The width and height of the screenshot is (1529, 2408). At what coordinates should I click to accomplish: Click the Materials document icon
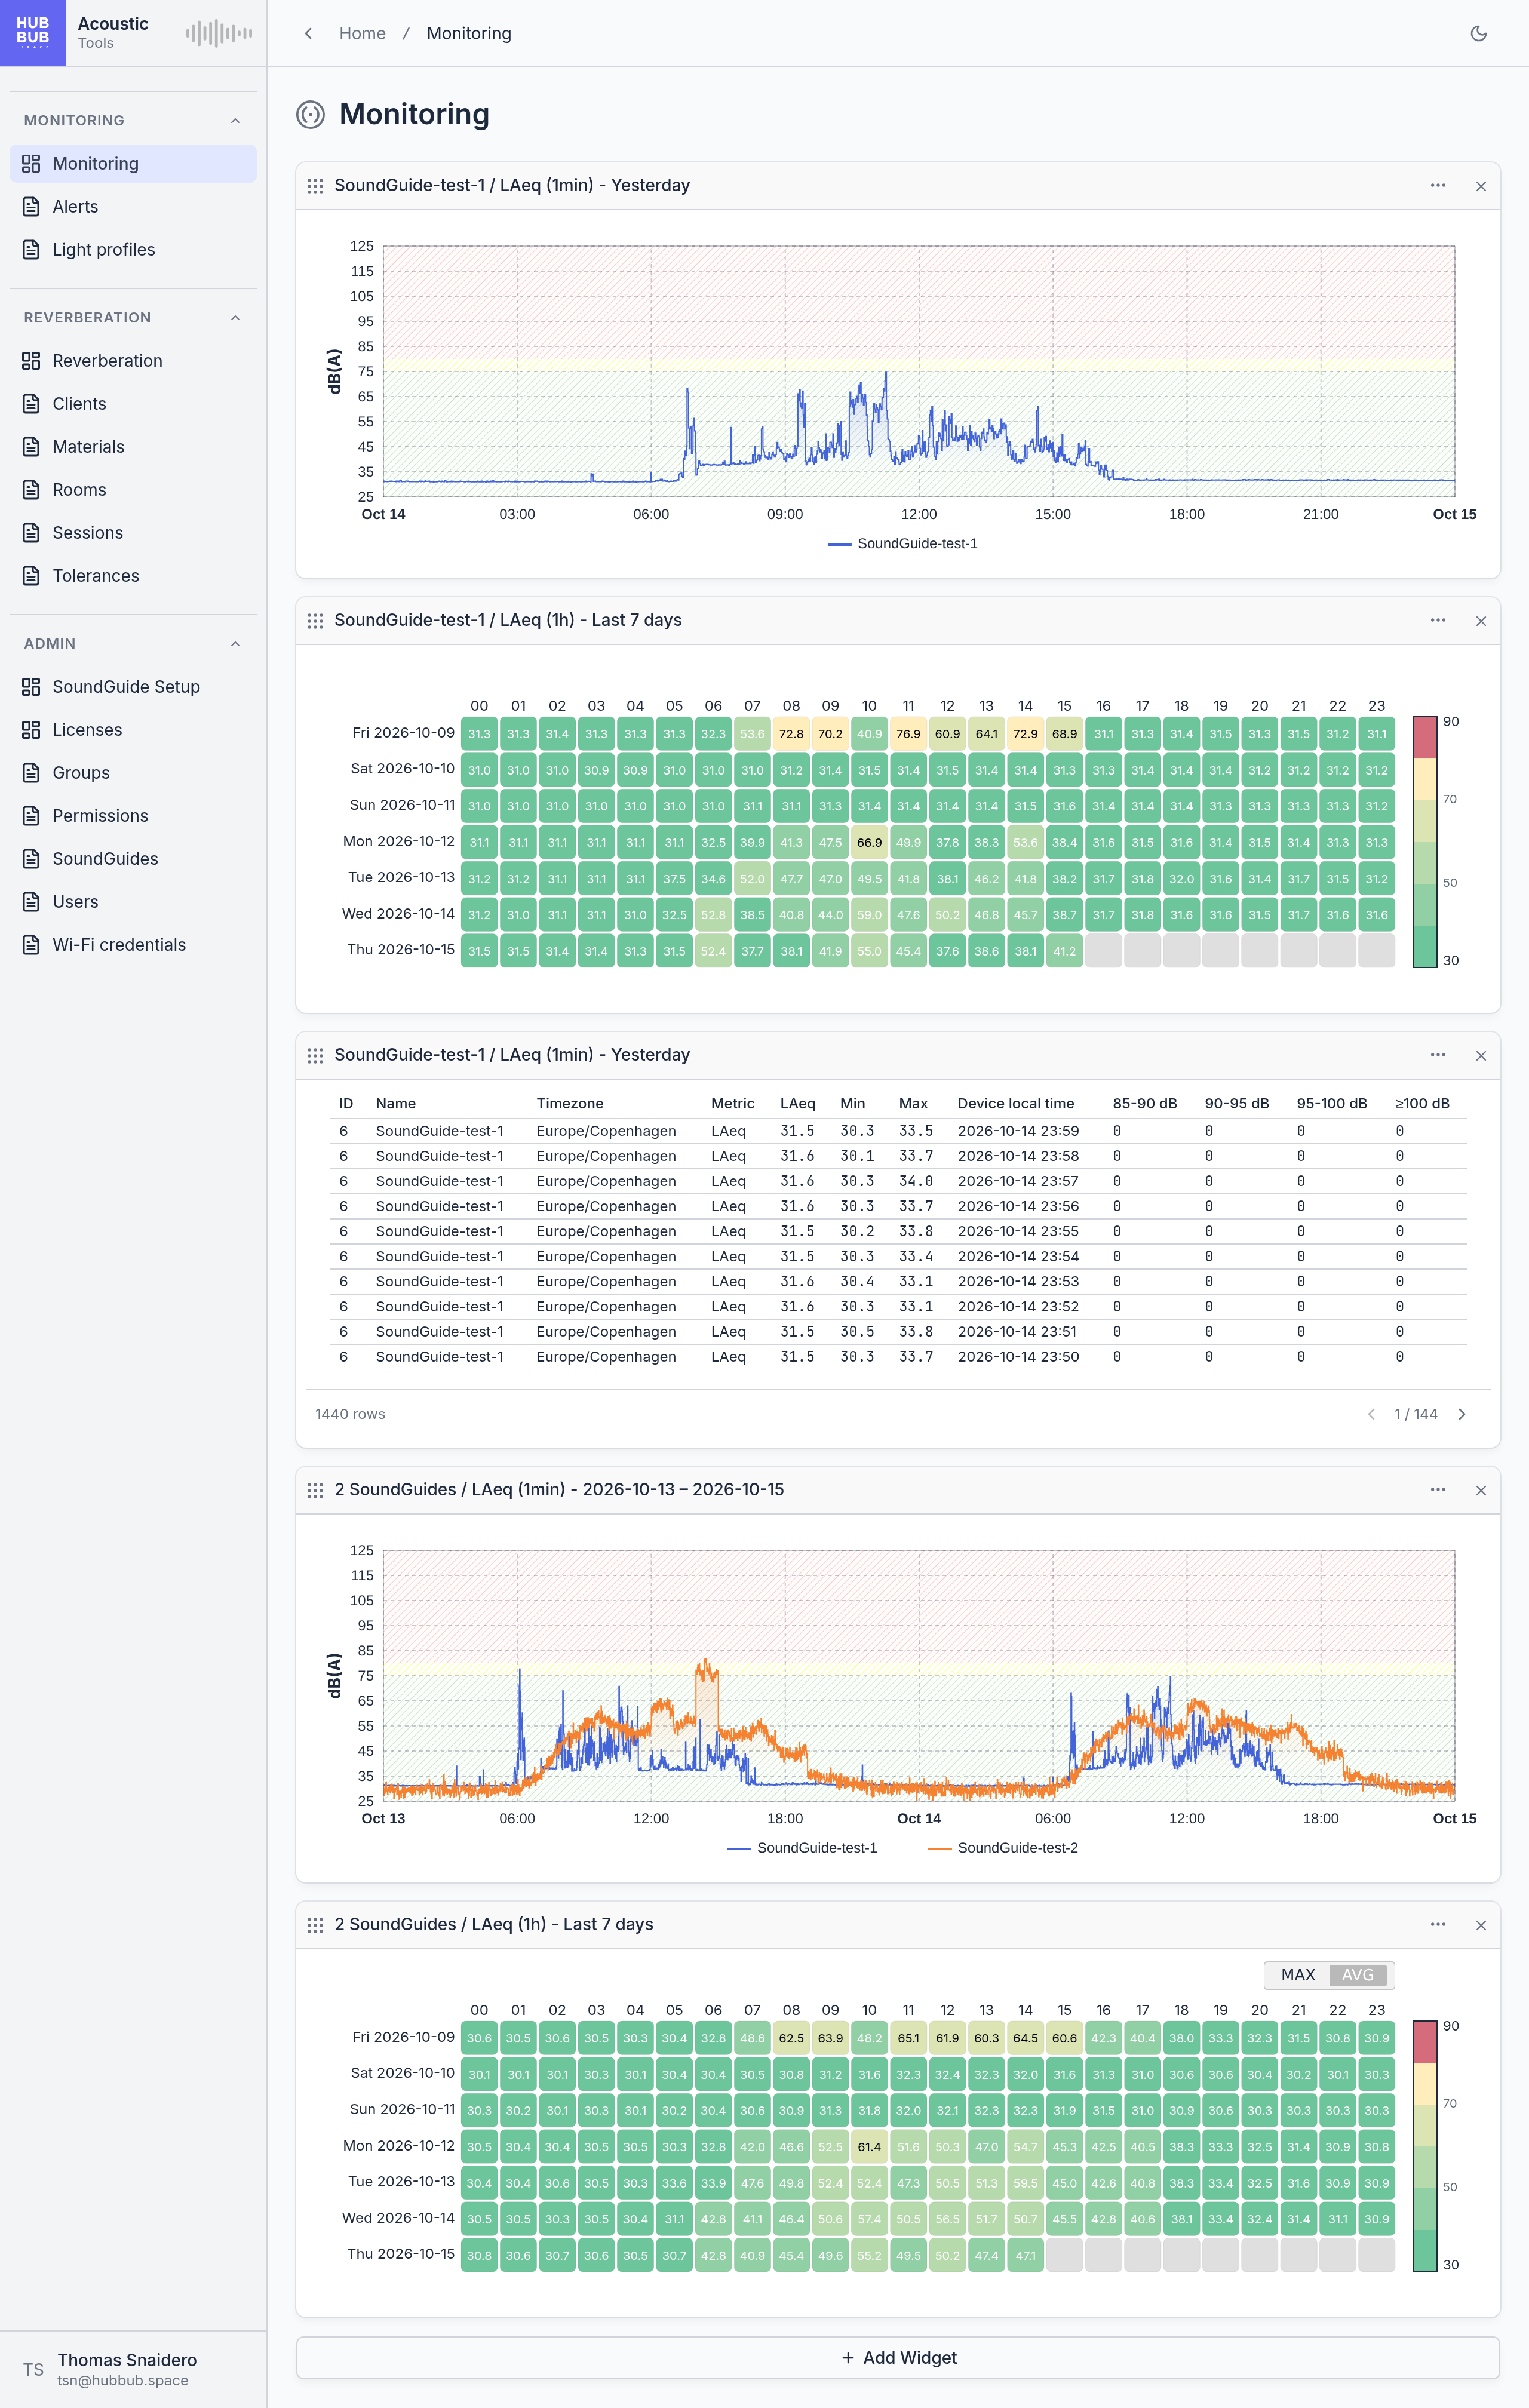[x=31, y=447]
